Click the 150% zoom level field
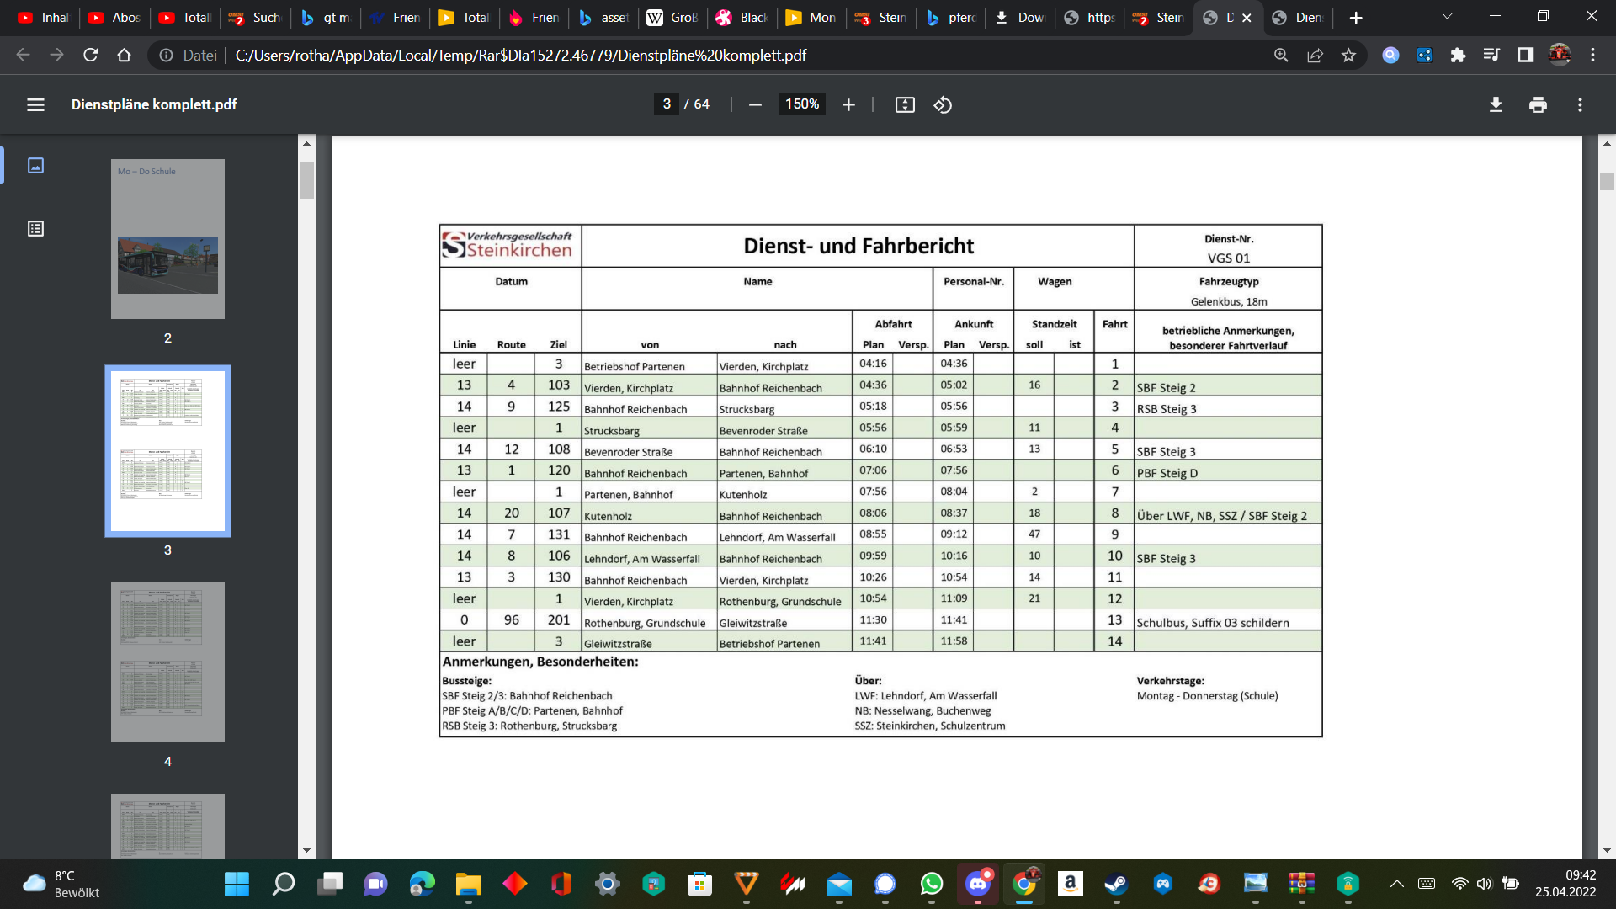This screenshot has height=909, width=1616. coord(802,104)
